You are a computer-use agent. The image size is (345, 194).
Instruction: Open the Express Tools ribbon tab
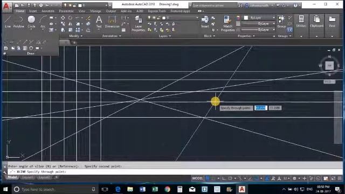point(157,11)
